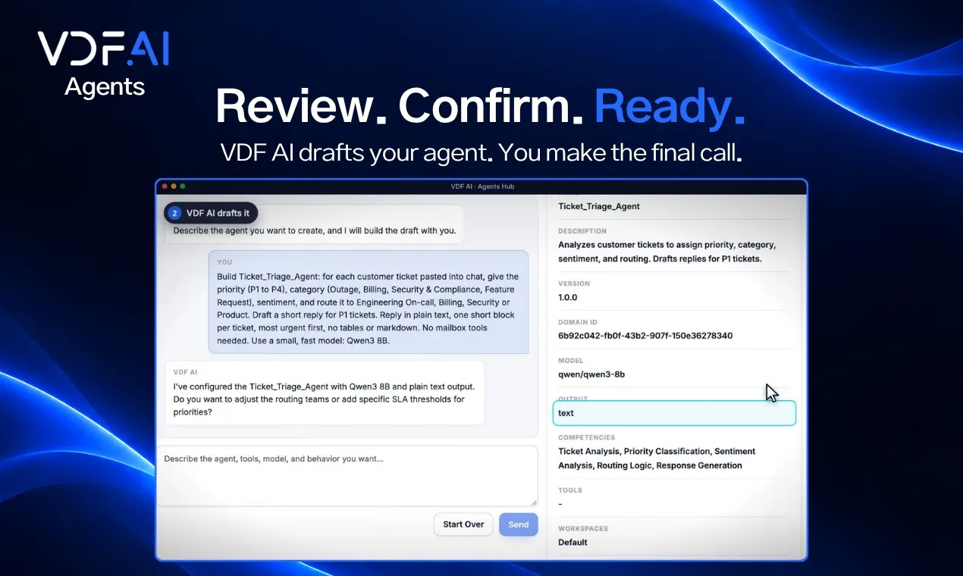Click the "VDF AI" sender label above reply

tap(185, 372)
